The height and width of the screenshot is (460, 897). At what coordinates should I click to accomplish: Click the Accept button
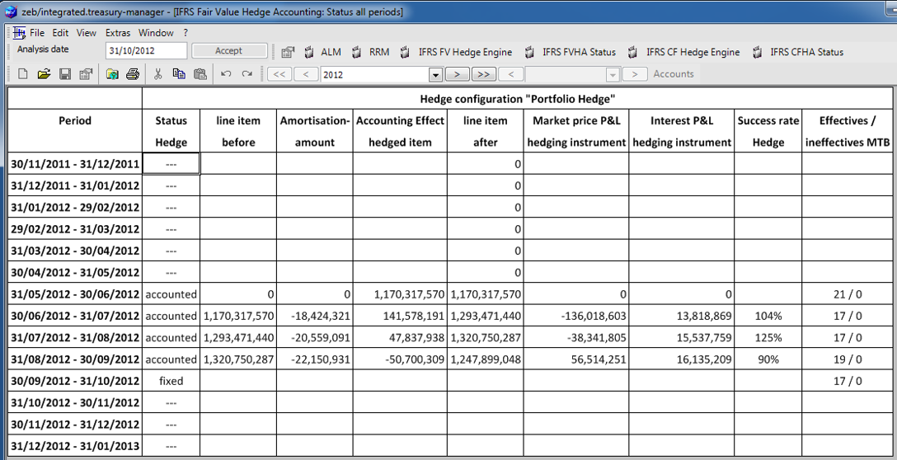pos(228,51)
